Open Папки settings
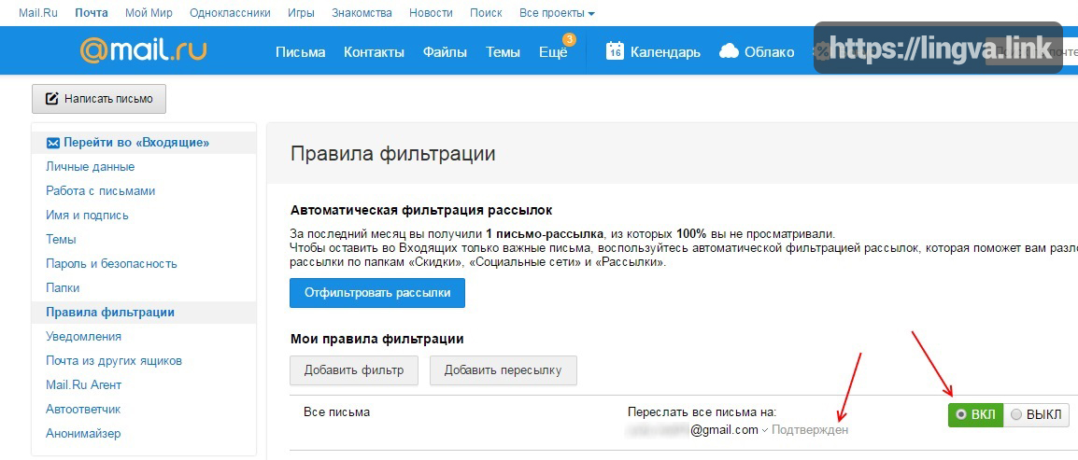Image resolution: width=1078 pixels, height=460 pixels. point(63,287)
